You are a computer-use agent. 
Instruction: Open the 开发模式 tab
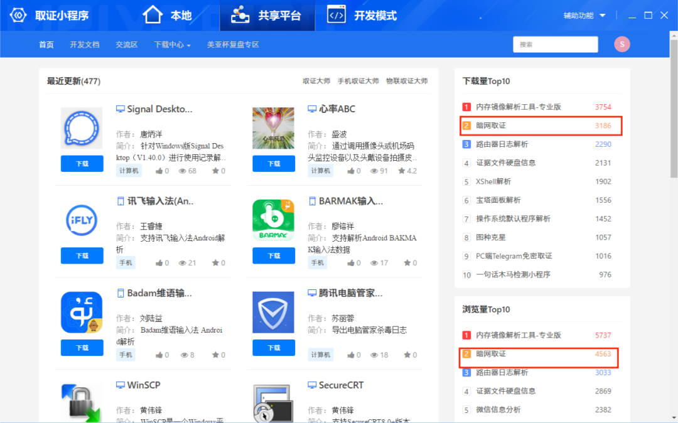point(362,16)
